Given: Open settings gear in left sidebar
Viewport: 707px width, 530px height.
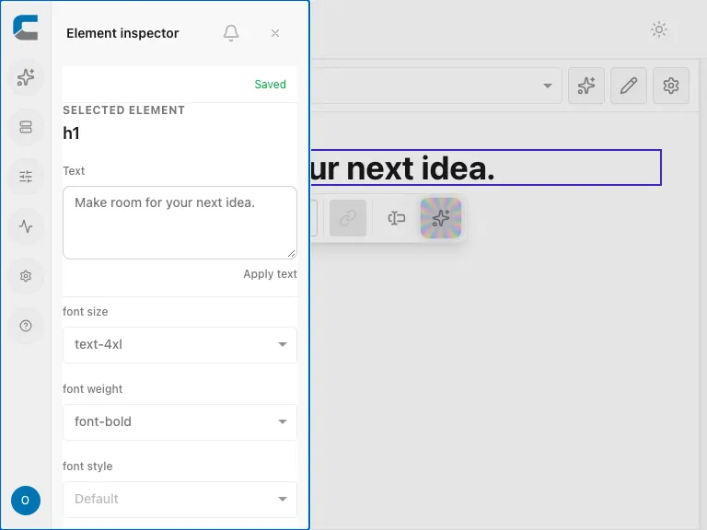Looking at the screenshot, I should [x=26, y=276].
